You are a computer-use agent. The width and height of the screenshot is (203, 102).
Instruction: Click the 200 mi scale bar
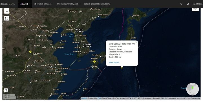click(10, 98)
